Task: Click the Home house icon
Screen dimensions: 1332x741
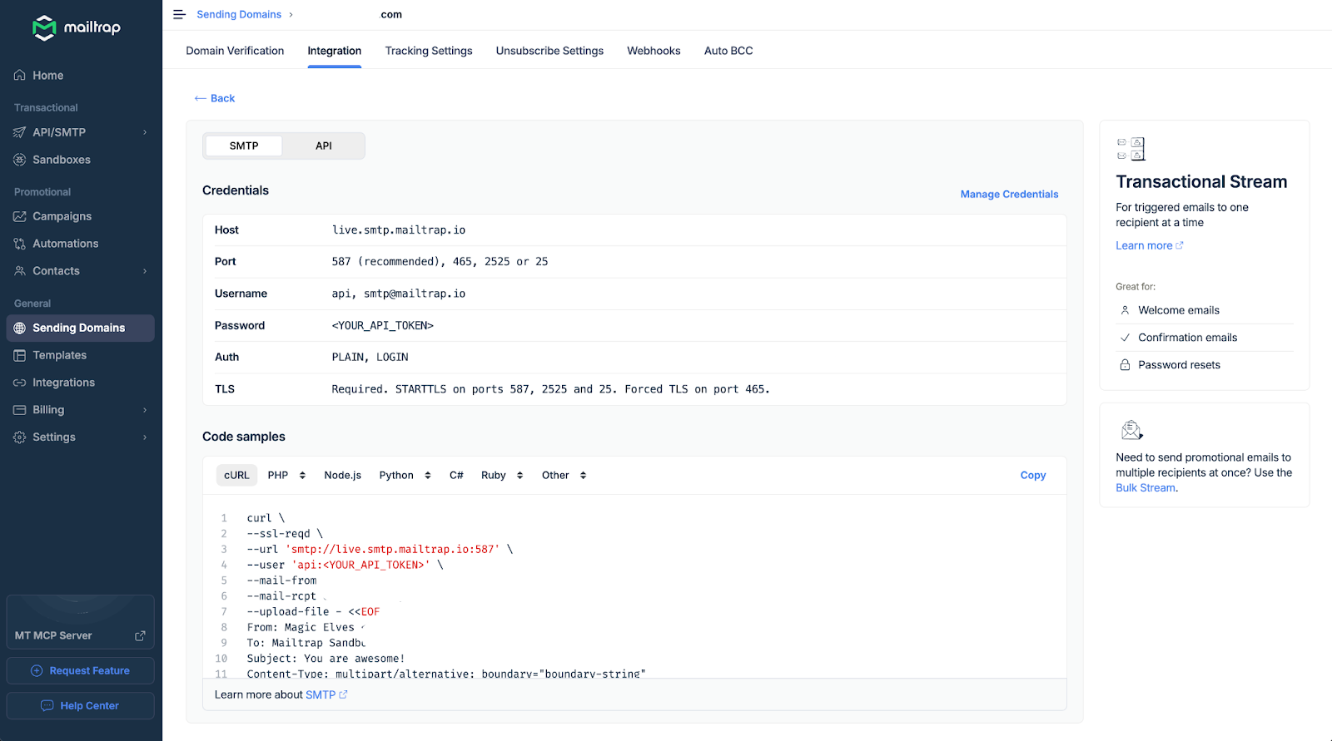Action: point(20,75)
